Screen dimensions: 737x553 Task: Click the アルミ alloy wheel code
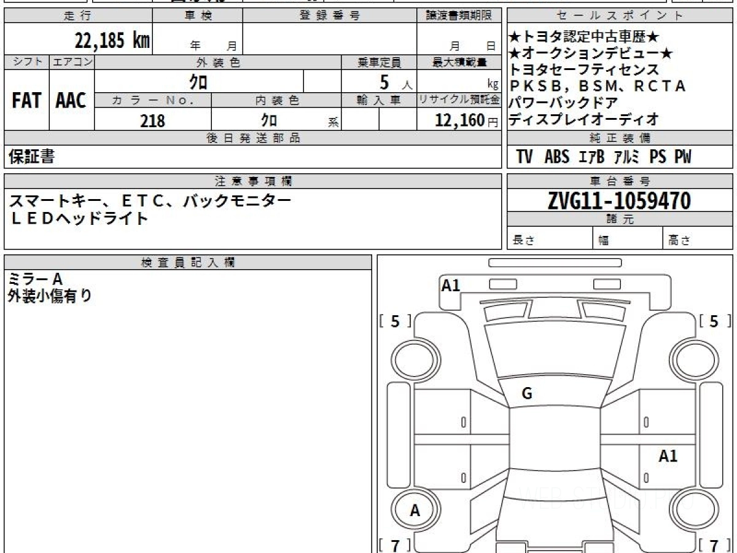click(x=627, y=157)
